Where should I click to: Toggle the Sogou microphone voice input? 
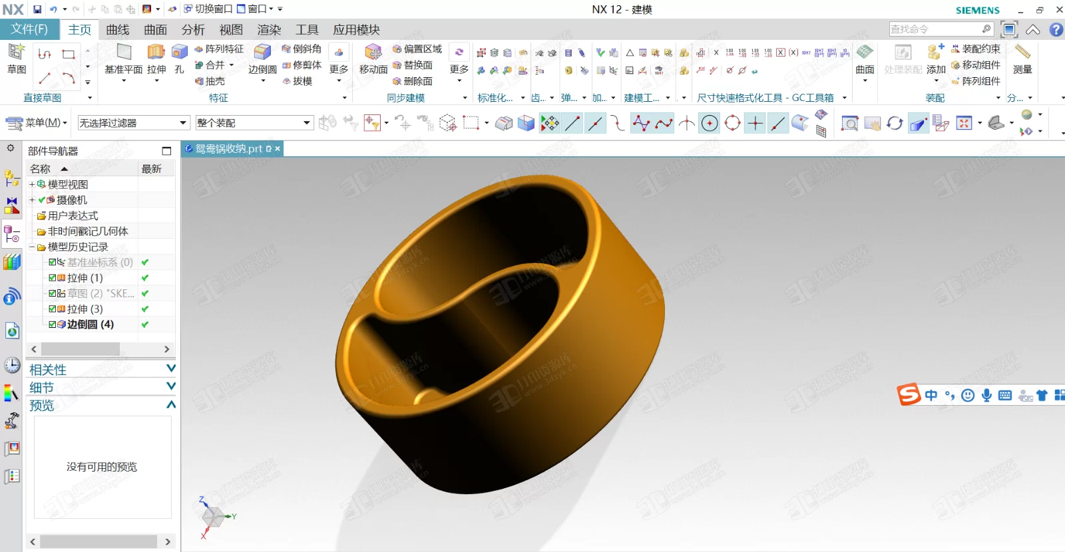point(986,395)
